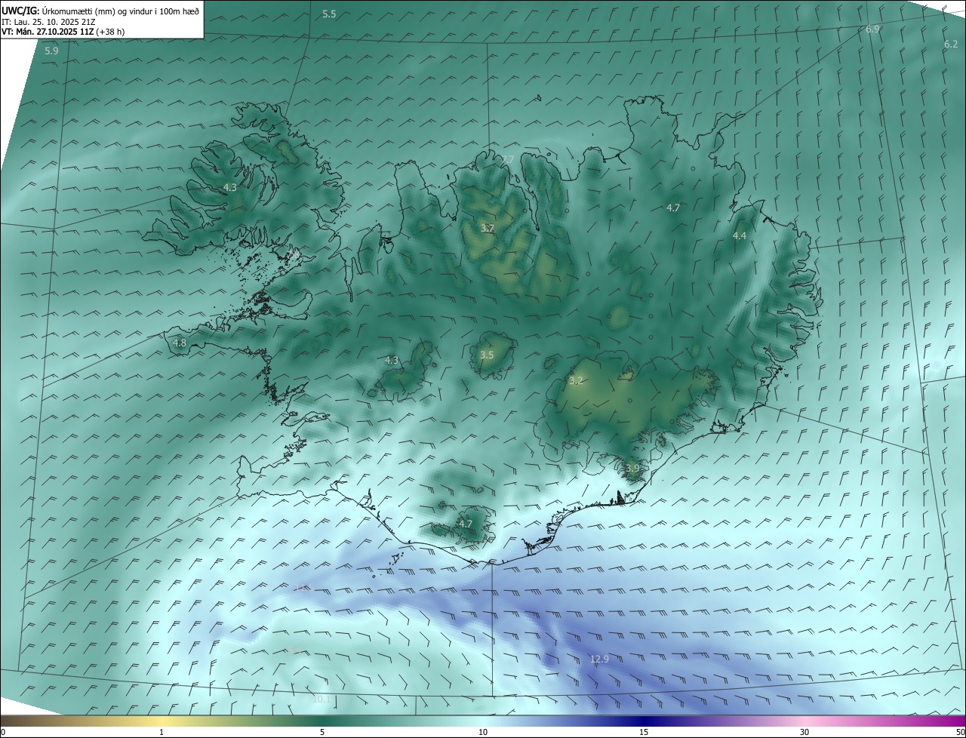This screenshot has height=738, width=966.
Task: Click the colorbar's dark navy segment above 15
Action: point(644,721)
